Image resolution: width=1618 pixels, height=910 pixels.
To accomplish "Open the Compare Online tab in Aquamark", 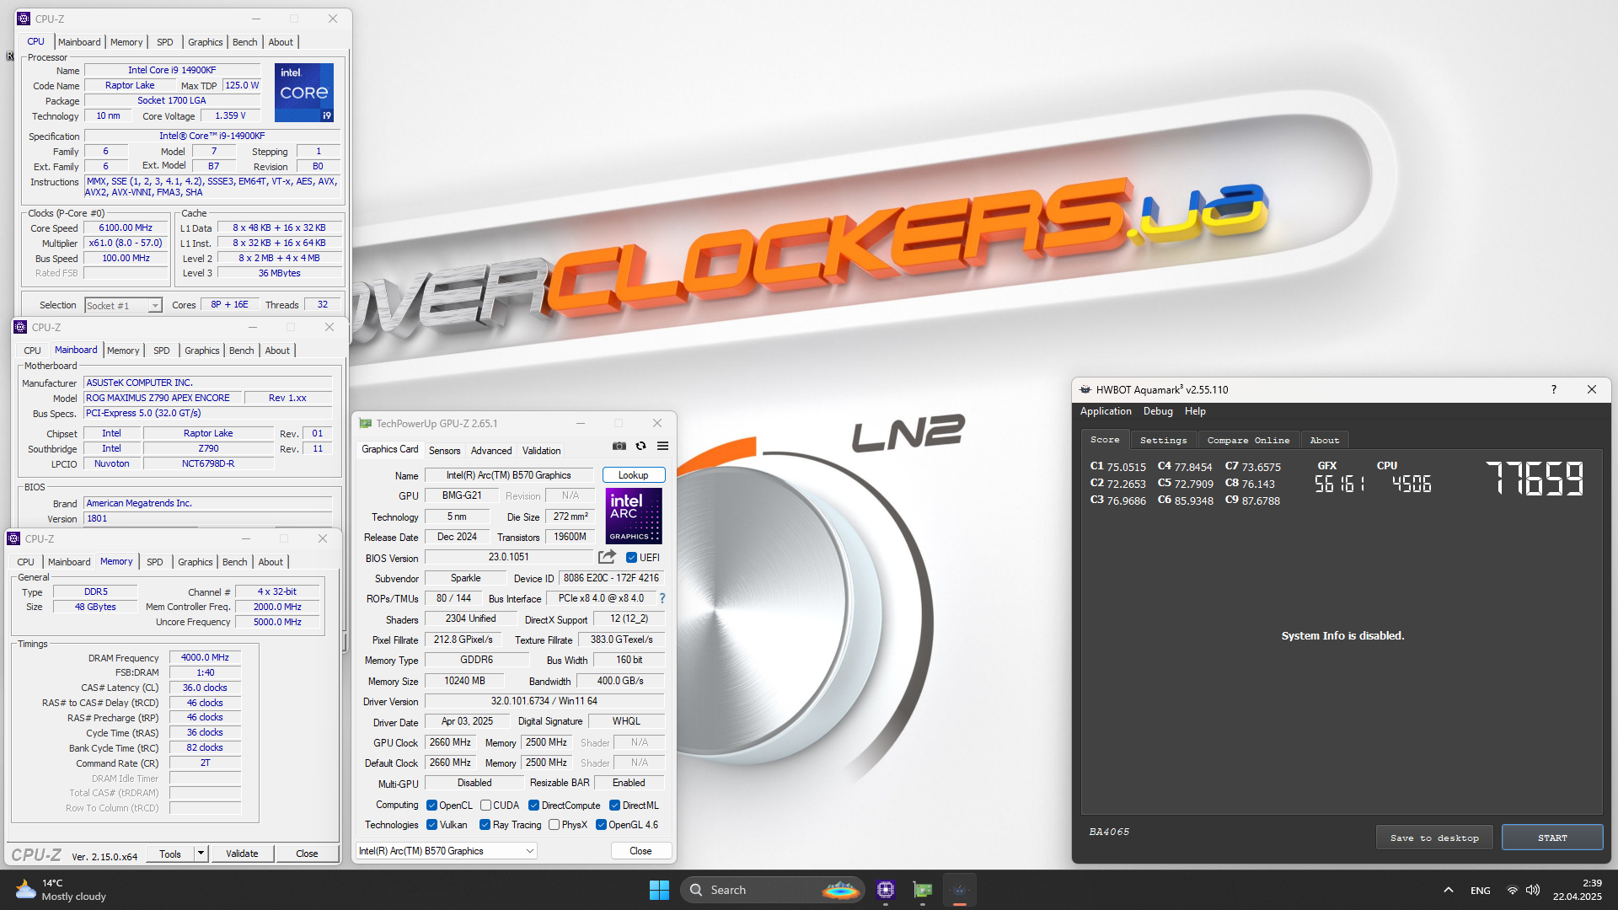I will 1248,440.
